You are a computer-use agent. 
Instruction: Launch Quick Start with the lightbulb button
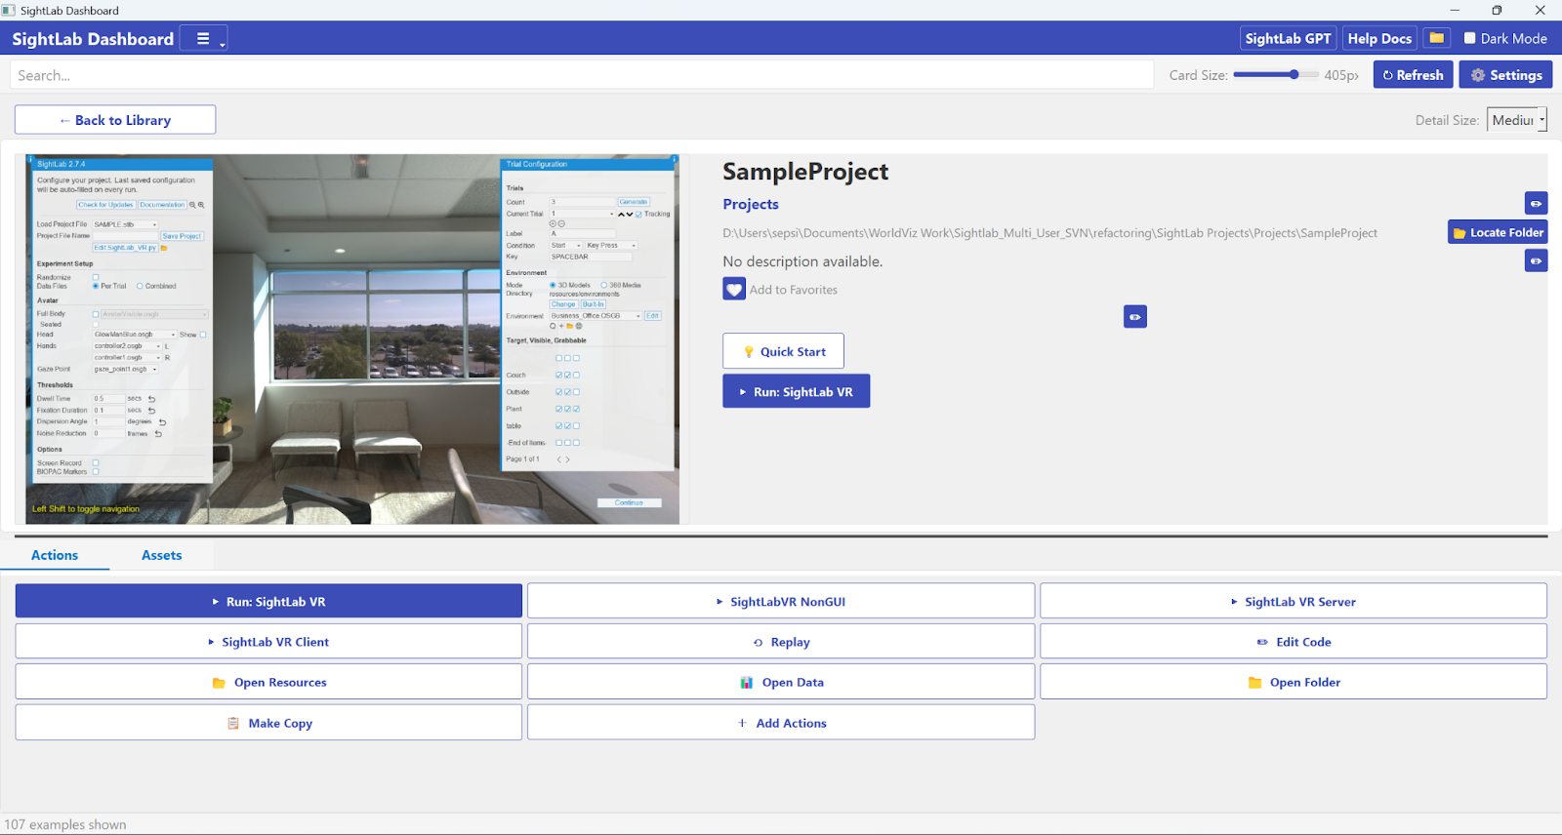click(783, 351)
